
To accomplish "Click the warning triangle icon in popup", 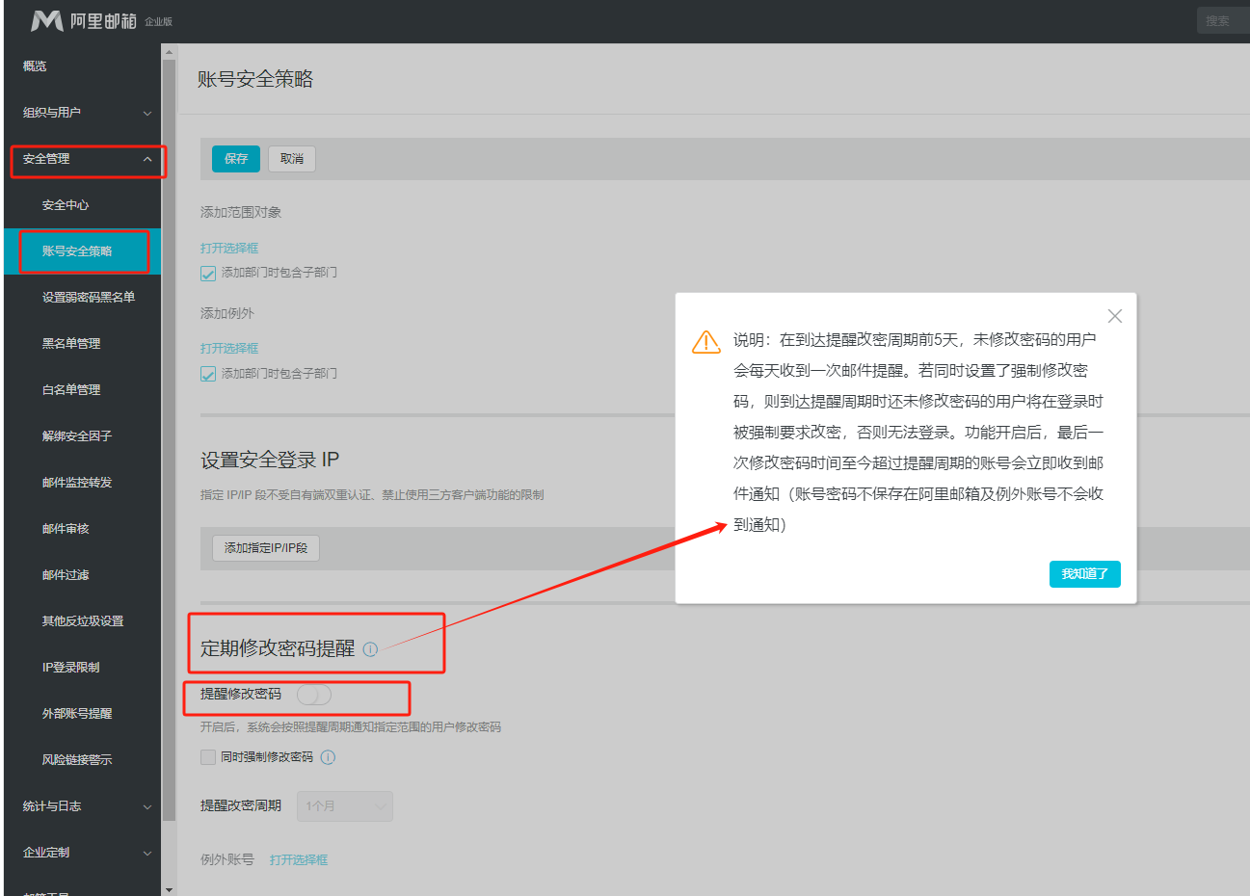I will pyautogui.click(x=706, y=342).
